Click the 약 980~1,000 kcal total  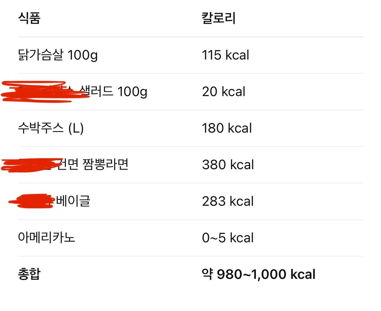[x=258, y=274]
